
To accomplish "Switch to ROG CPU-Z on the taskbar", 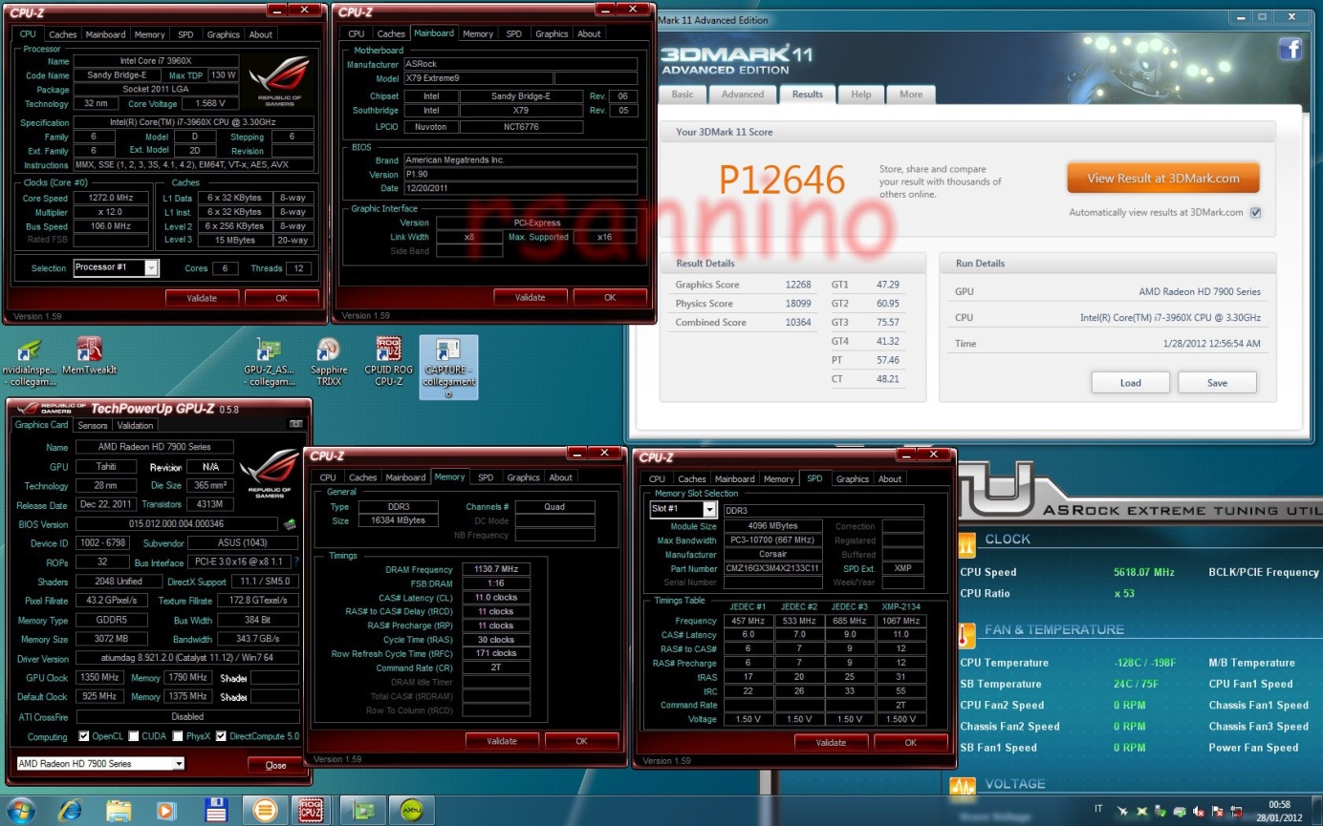I will (x=309, y=811).
